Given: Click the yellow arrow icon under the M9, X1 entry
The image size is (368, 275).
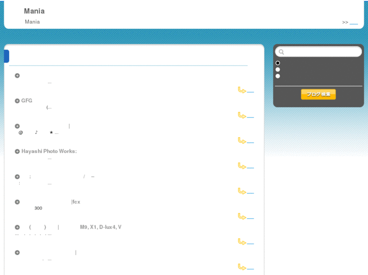Looking at the screenshot, I should pos(242,242).
